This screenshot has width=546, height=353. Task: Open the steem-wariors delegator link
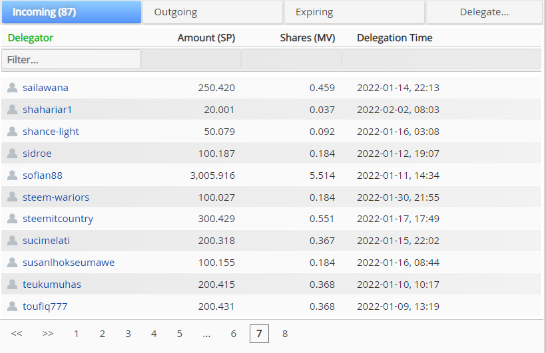coord(56,197)
